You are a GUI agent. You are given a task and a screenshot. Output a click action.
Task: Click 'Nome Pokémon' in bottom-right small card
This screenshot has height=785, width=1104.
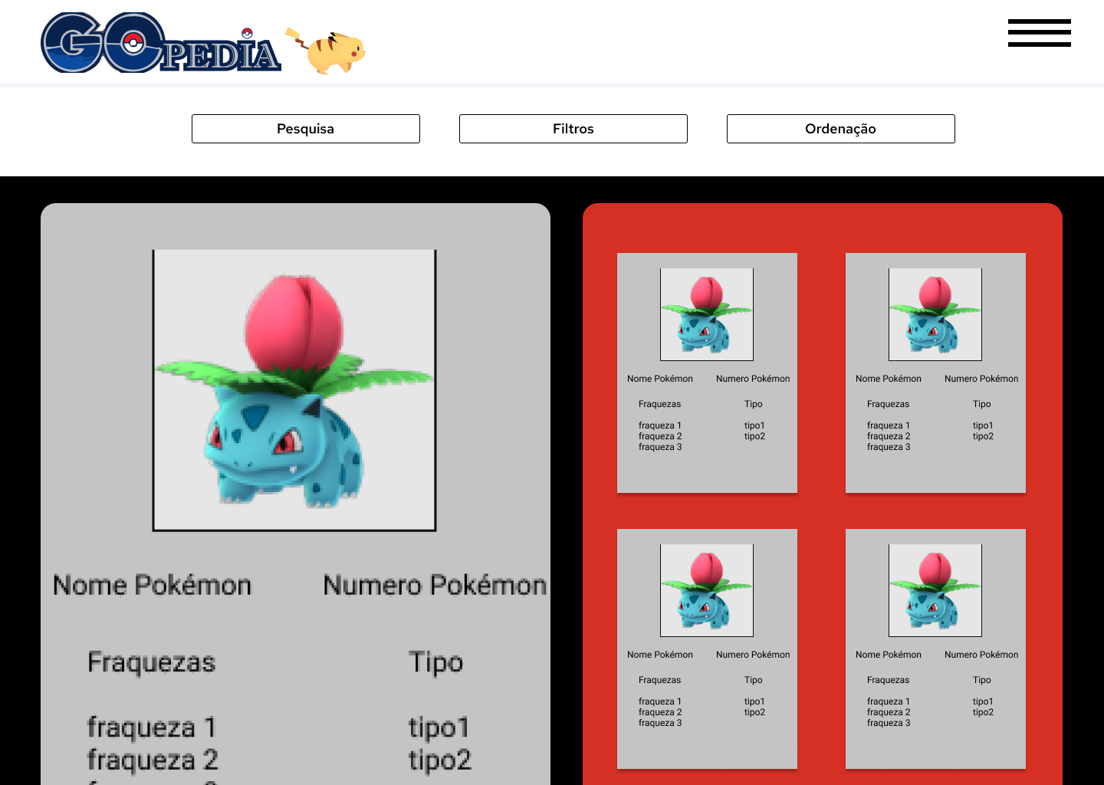(889, 655)
